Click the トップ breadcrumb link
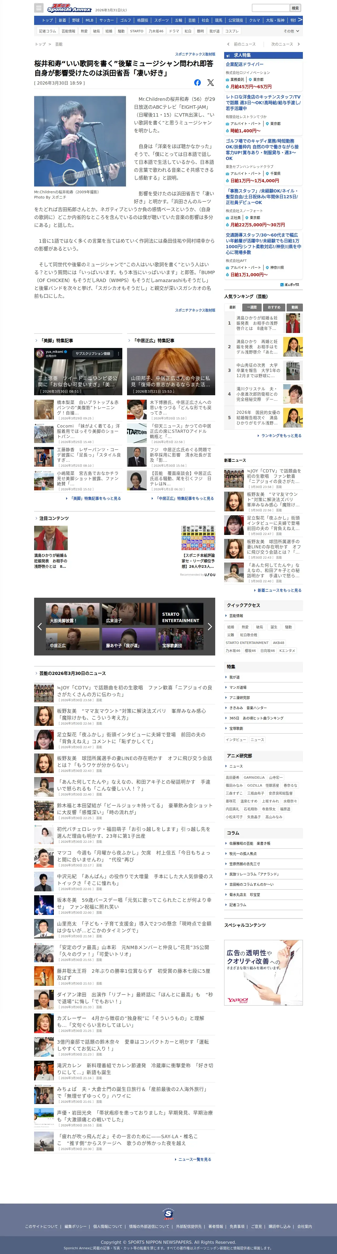The width and height of the screenshot is (337, 1254). [x=40, y=44]
